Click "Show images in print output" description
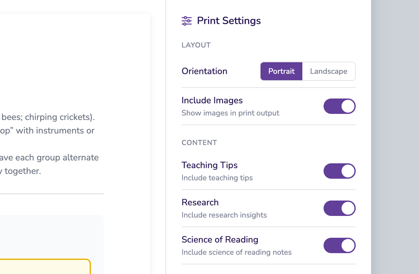Screen dimensions: 419x274 click(230, 113)
